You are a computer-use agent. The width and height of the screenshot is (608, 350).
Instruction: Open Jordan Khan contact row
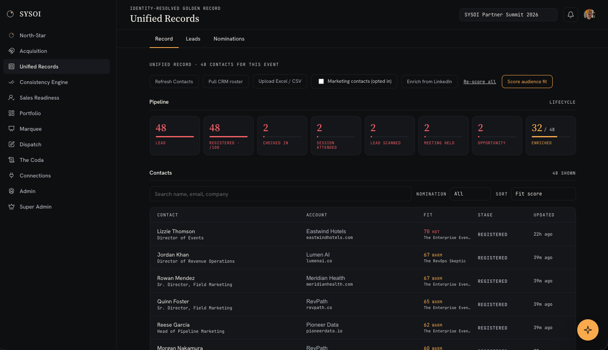coord(362,258)
